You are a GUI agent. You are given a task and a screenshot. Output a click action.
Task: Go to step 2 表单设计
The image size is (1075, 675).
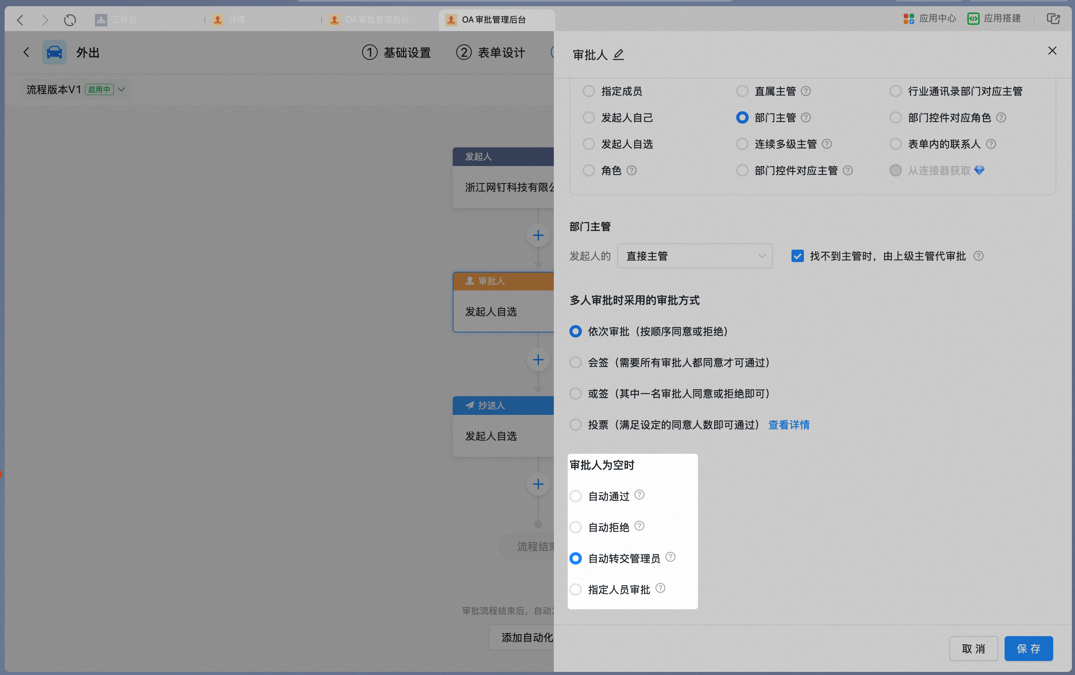point(490,52)
